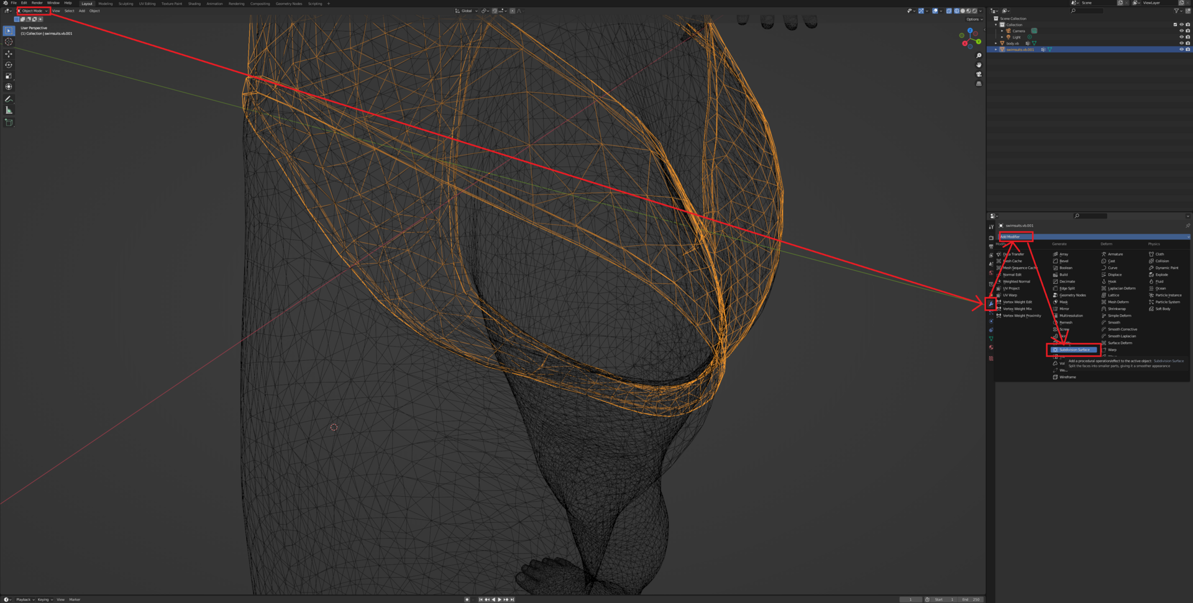Open the Output properties tab

tap(991, 247)
